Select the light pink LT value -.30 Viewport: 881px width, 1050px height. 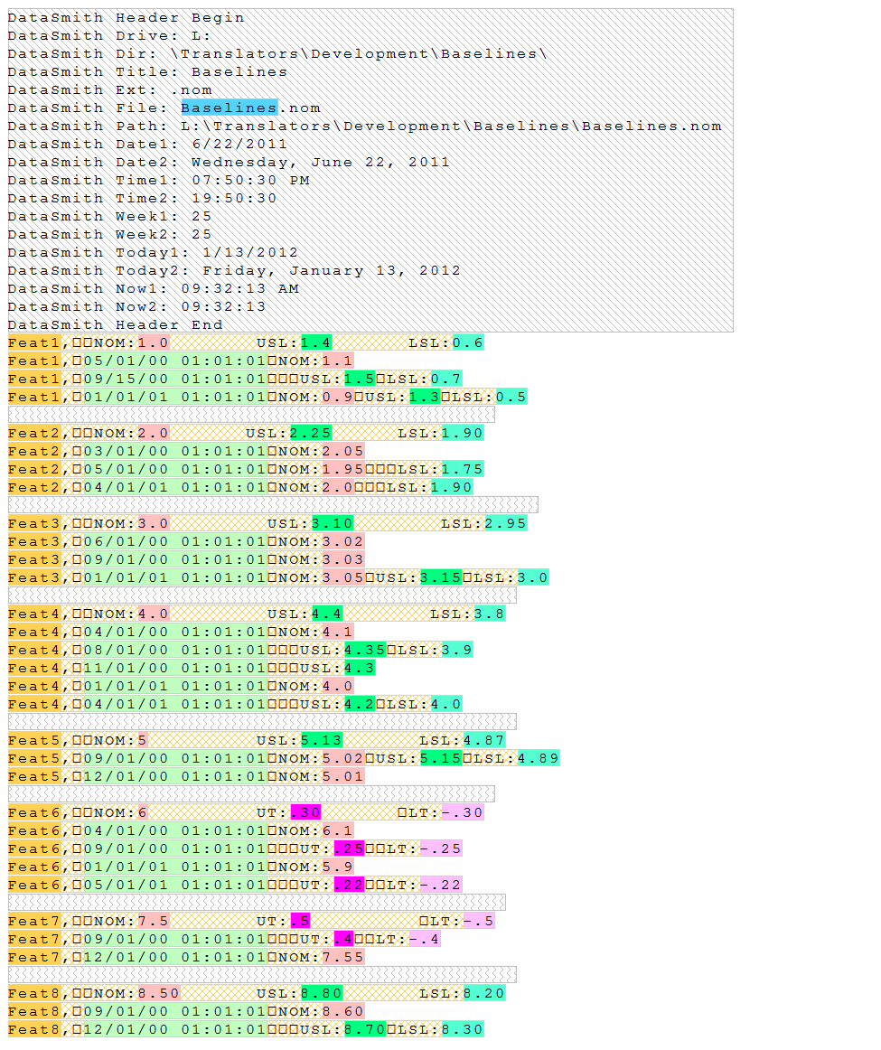(x=463, y=812)
